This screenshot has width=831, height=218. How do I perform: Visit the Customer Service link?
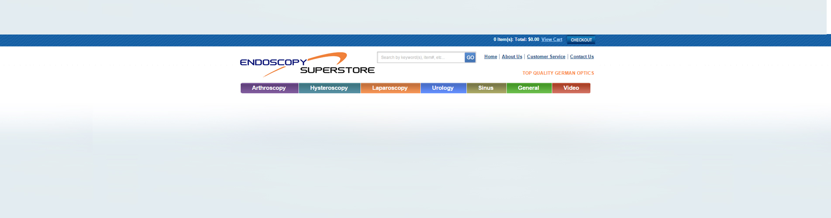[x=546, y=57]
